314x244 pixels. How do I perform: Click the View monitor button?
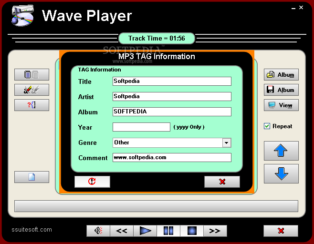281,105
